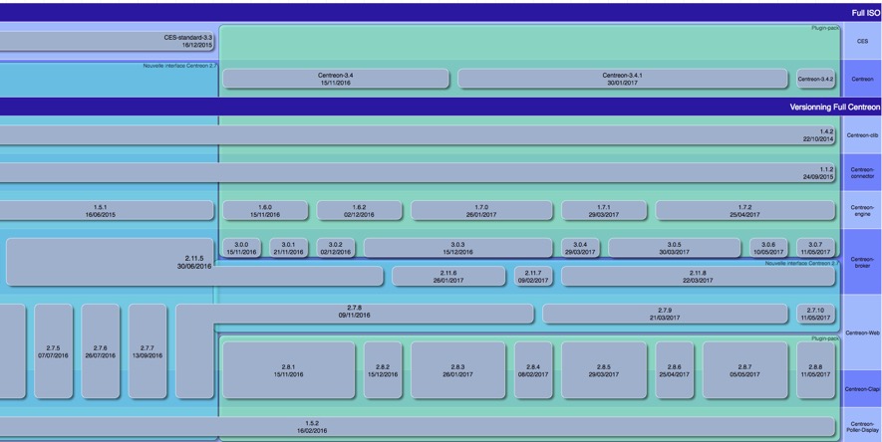Open web version 2.8.1 block
Image resolution: width=882 pixels, height=442 pixels.
pos(288,370)
